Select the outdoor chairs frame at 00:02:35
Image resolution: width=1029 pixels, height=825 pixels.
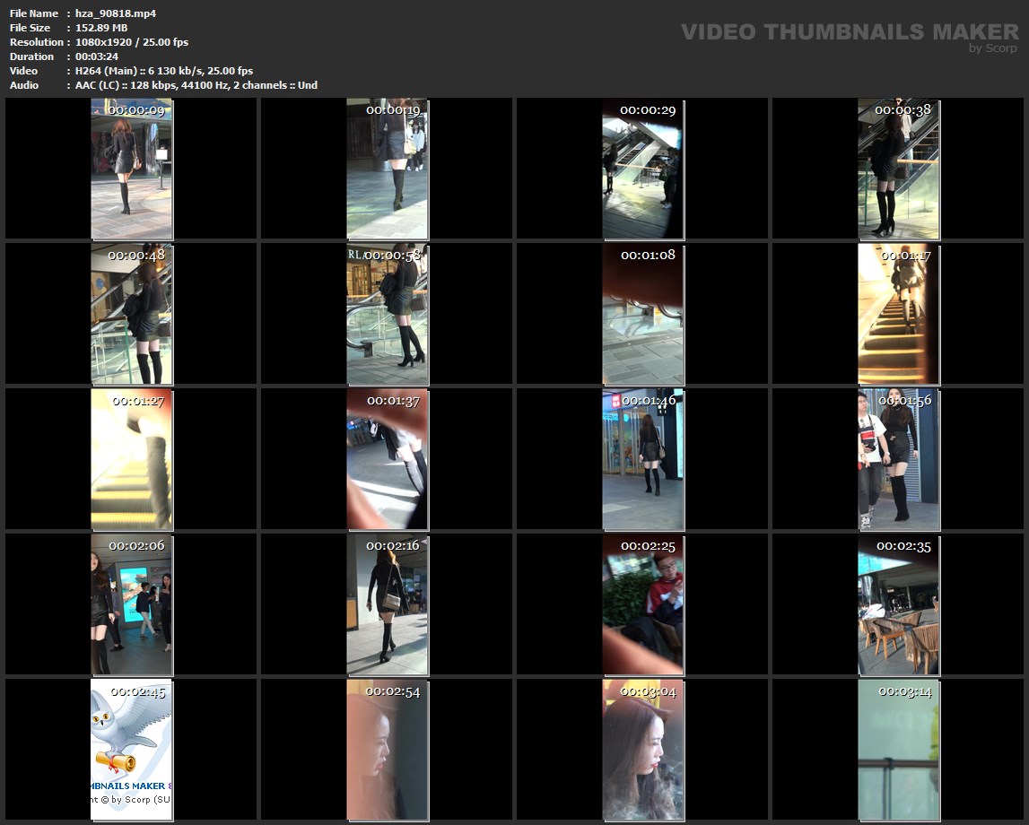tap(898, 605)
